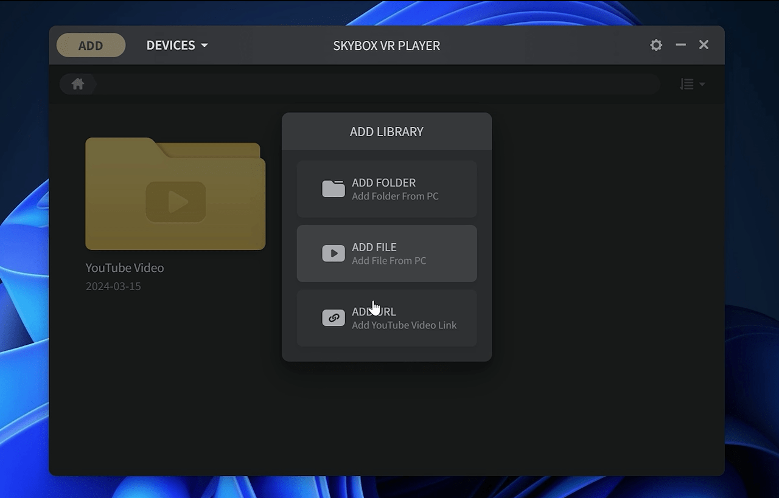Expand the caret arrow next to DEVICES
Viewport: 779px width, 498px height.
tap(204, 46)
